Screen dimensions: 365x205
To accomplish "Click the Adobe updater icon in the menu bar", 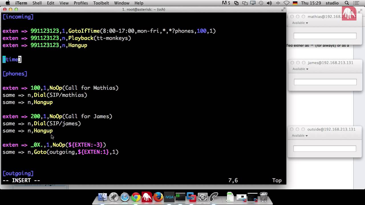I will (x=226, y=3).
